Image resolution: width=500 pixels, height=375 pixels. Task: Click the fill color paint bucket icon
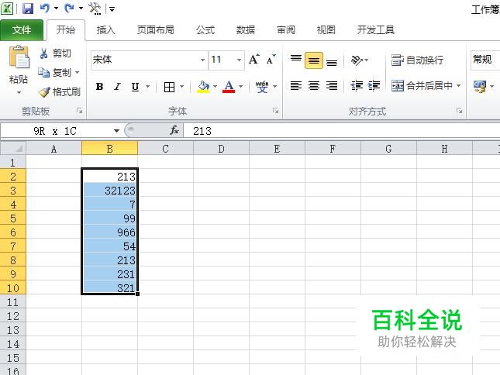[203, 86]
